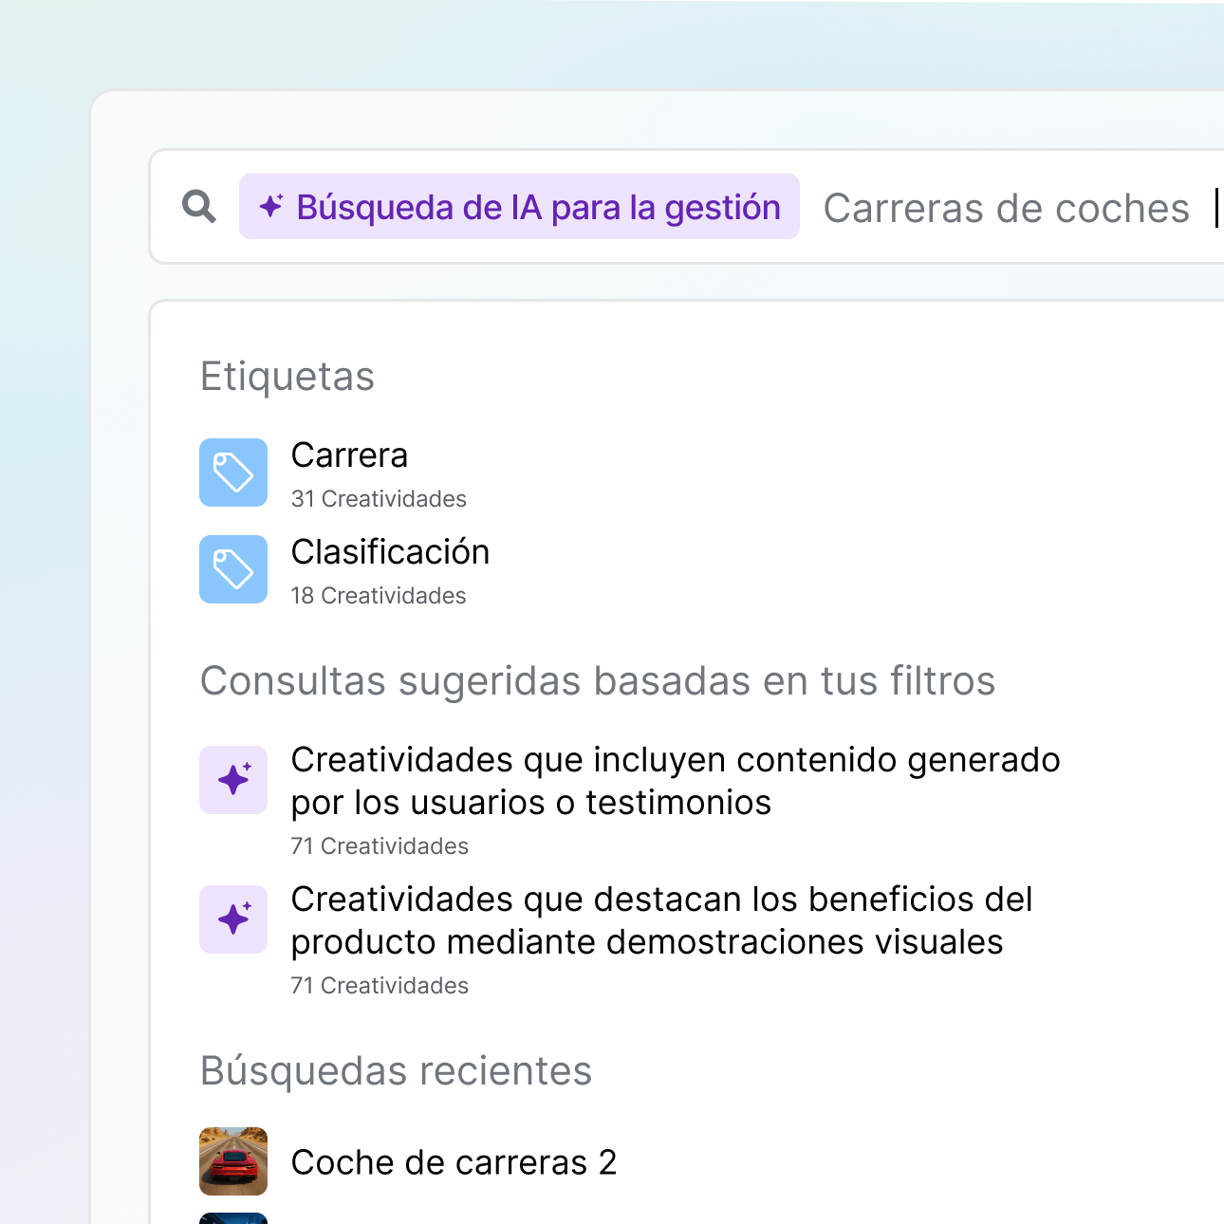Click the Etiquetas section heading
This screenshot has height=1224, width=1224.
point(287,376)
